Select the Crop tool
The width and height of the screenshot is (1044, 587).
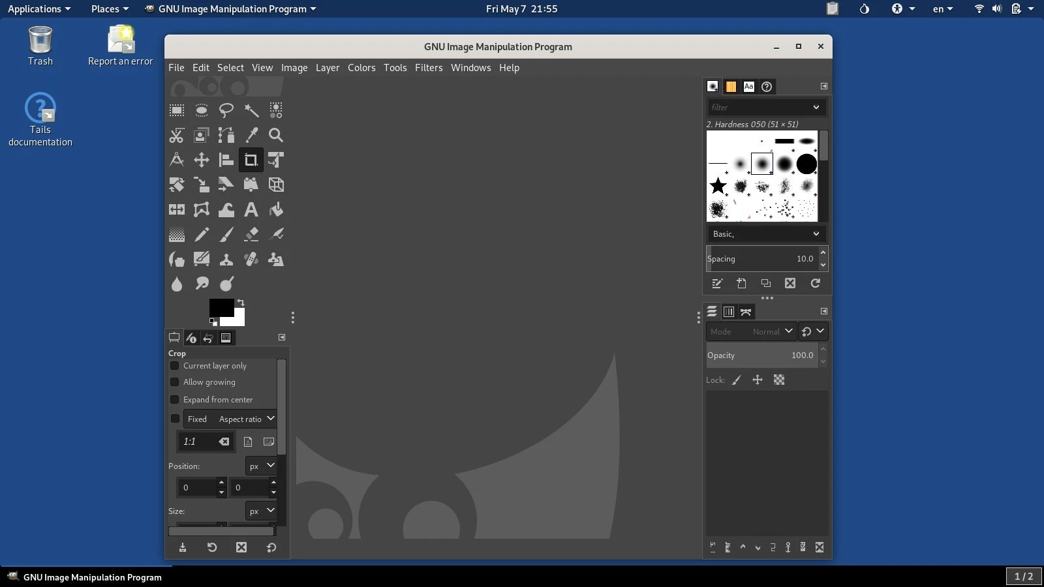coord(251,160)
